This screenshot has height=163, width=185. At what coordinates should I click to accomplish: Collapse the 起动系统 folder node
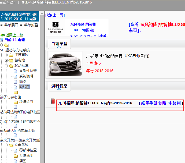[6, 66]
